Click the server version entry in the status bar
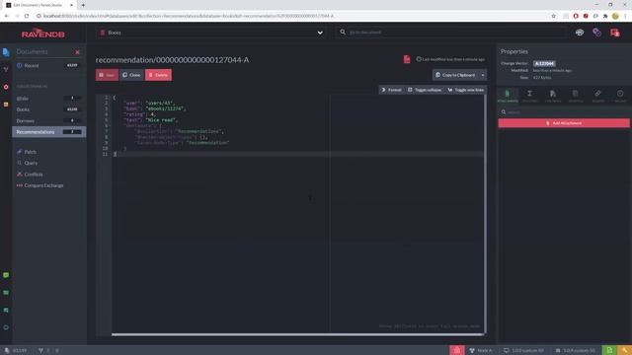Image resolution: width=632 pixels, height=355 pixels. 576,351
